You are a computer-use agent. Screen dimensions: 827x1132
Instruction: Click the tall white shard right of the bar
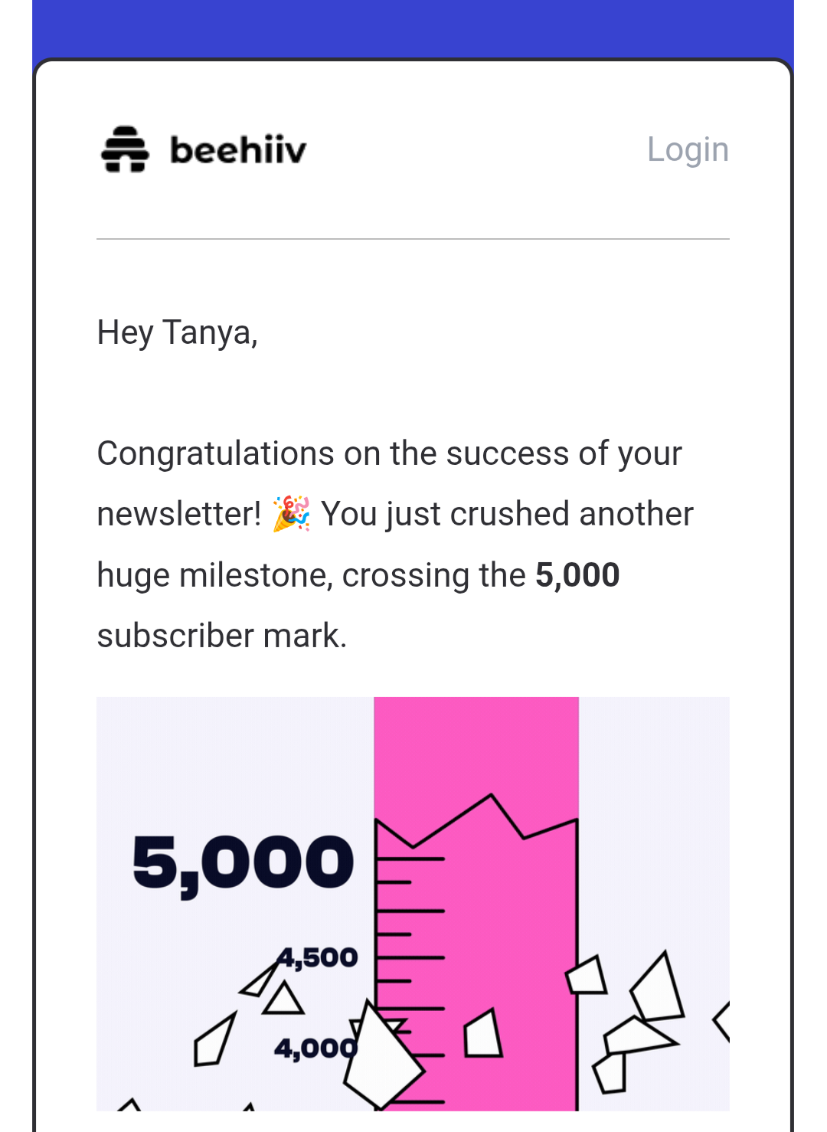[x=658, y=987]
